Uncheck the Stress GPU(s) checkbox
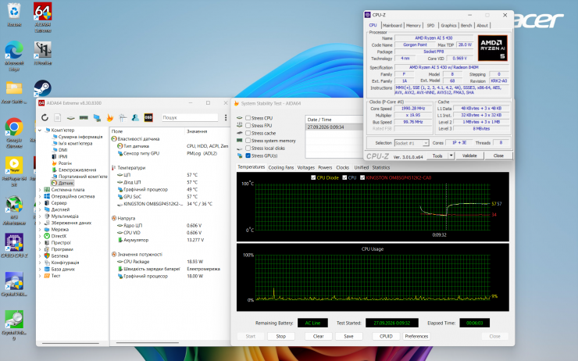 tap(248, 155)
